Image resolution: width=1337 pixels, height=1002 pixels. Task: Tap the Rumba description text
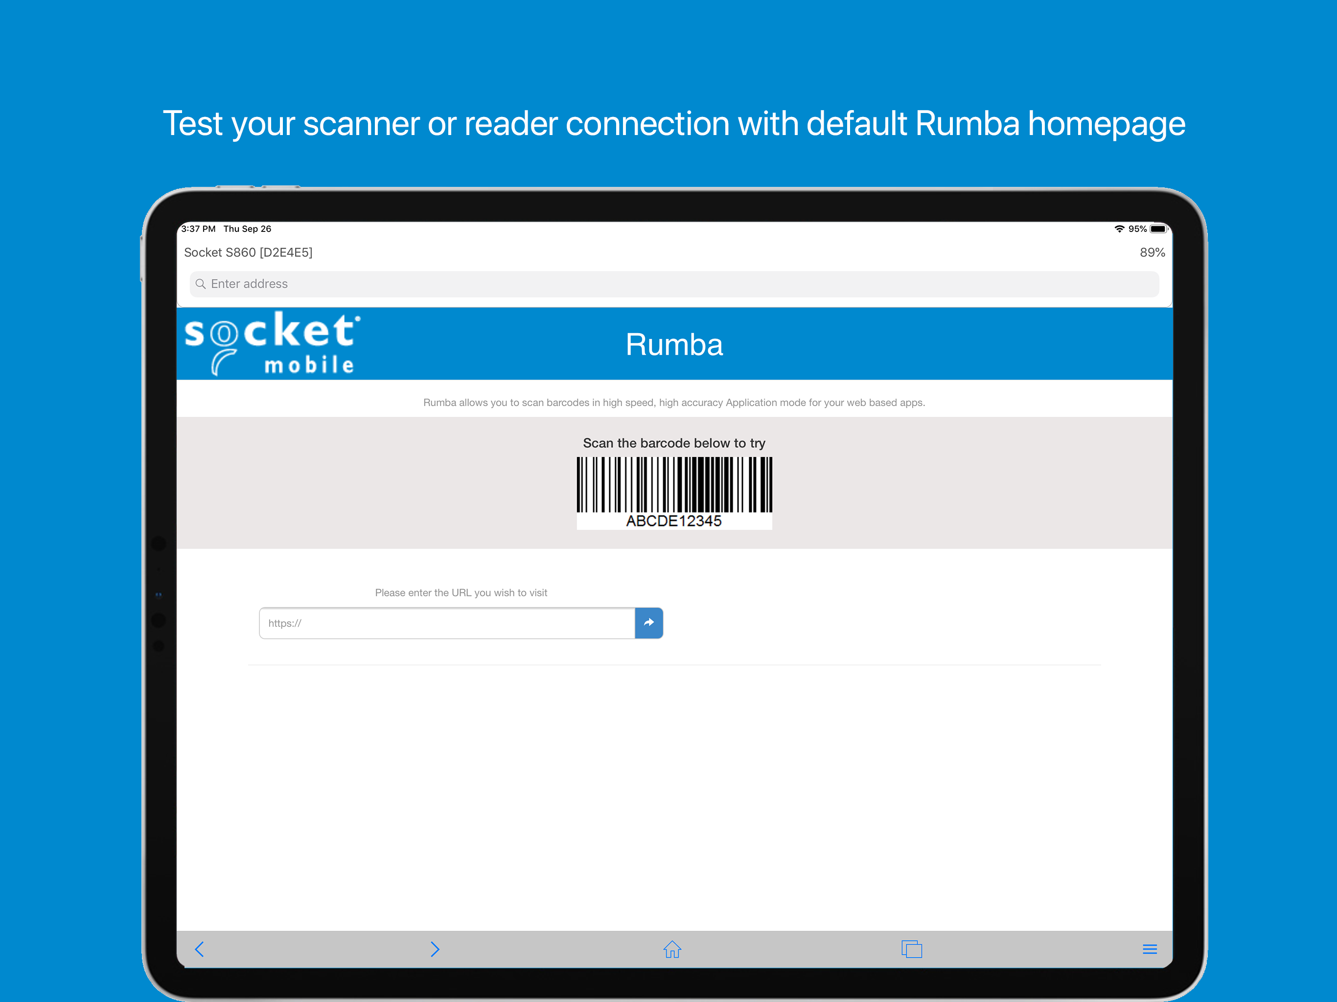[674, 403]
